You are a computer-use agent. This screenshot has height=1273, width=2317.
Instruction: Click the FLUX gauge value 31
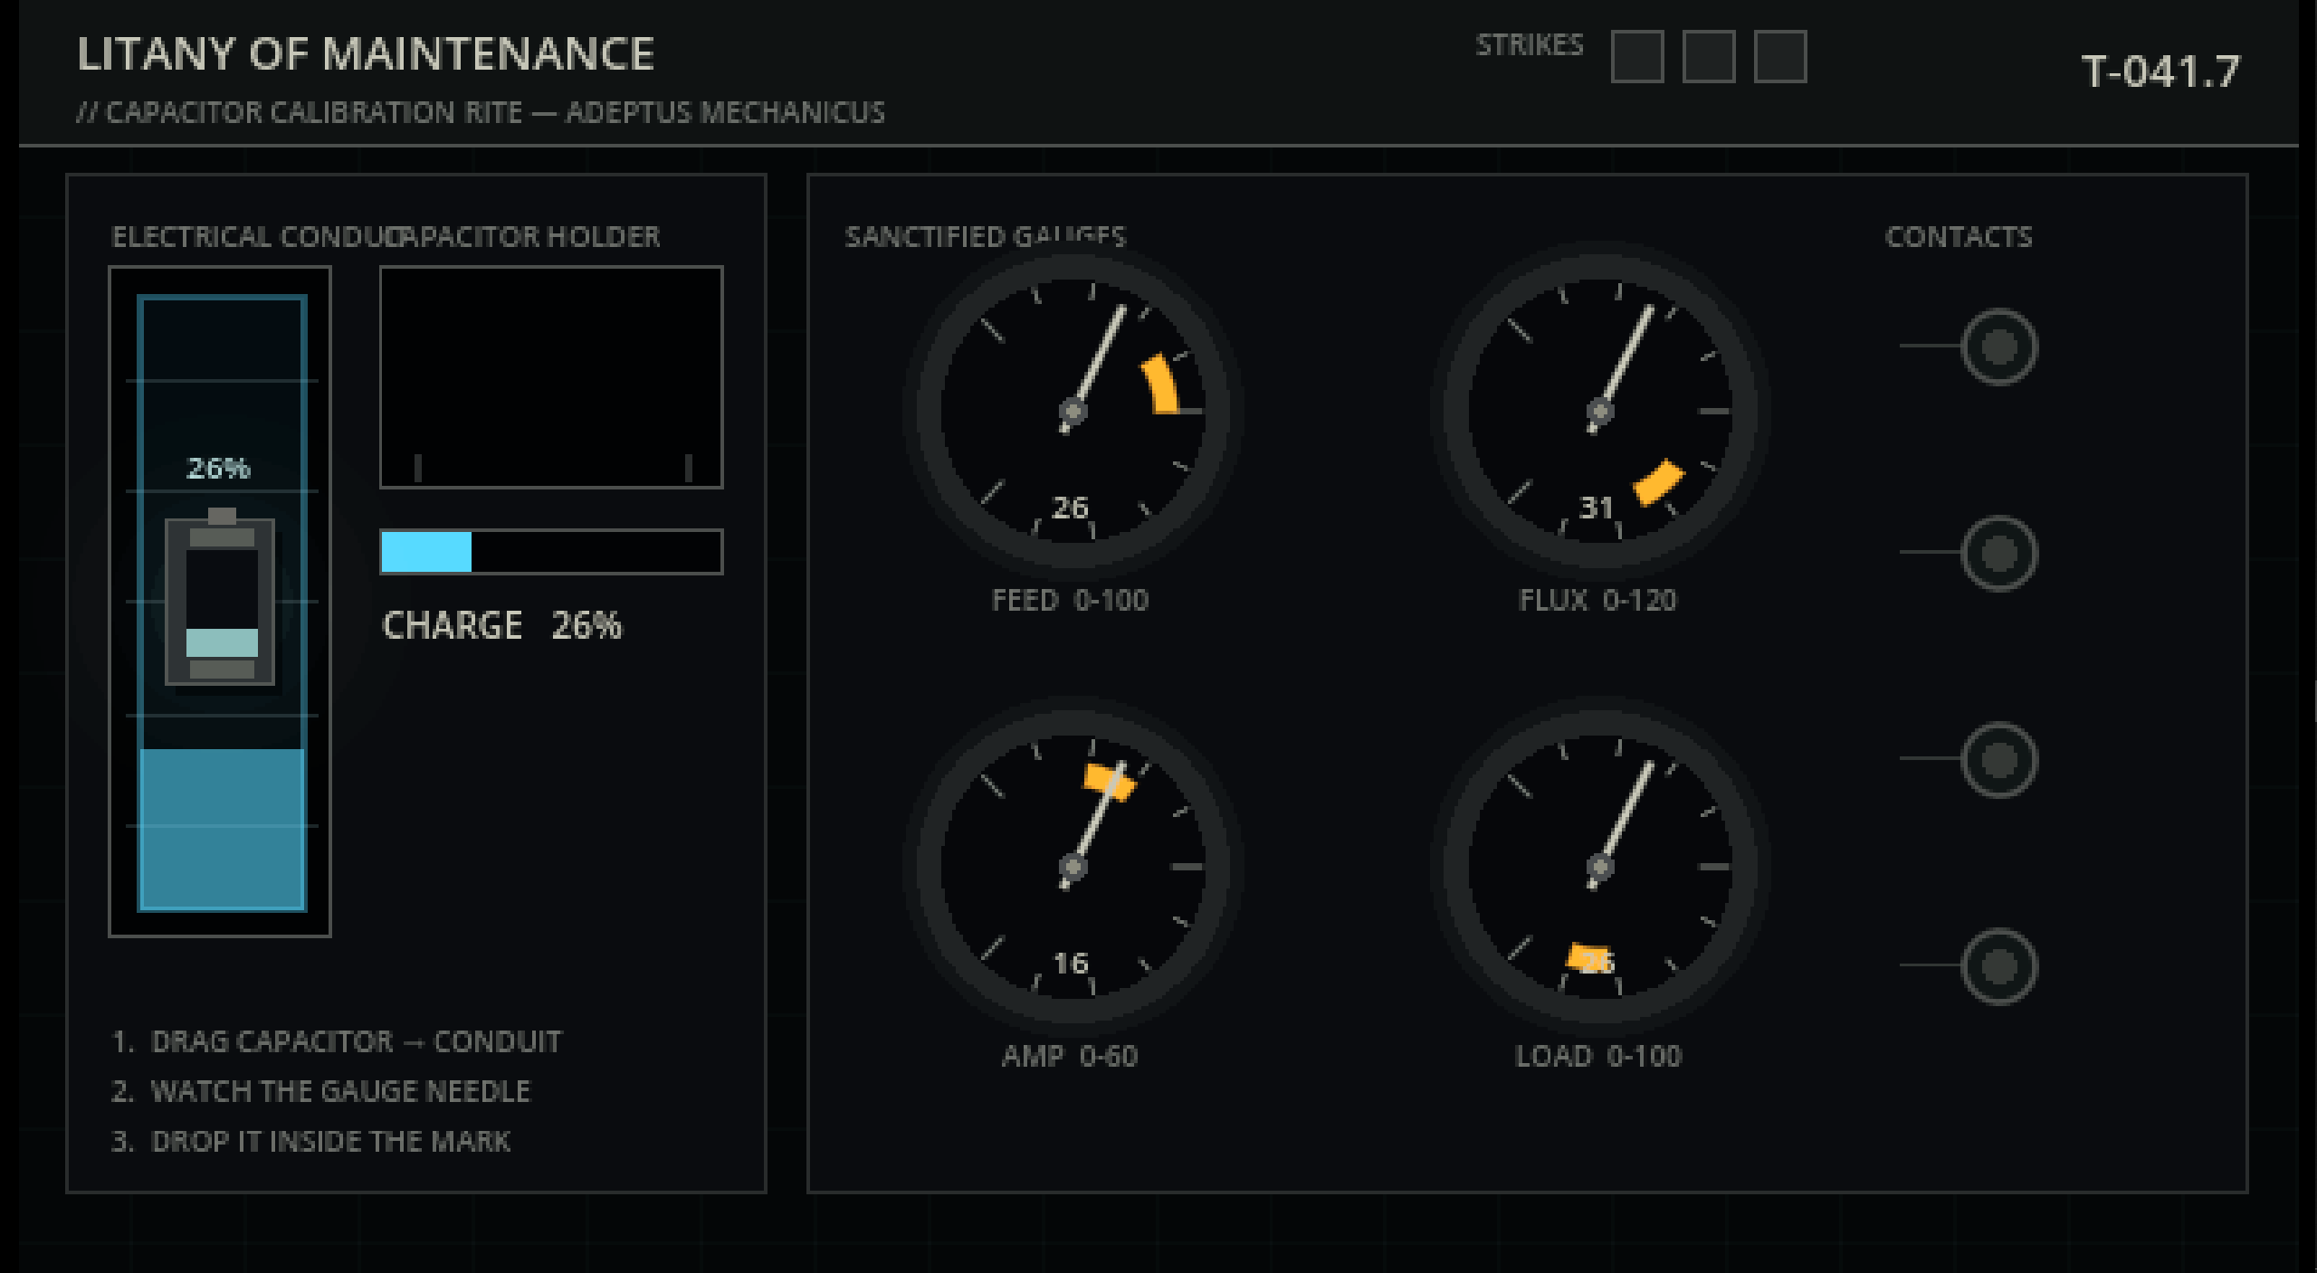[x=1597, y=508]
